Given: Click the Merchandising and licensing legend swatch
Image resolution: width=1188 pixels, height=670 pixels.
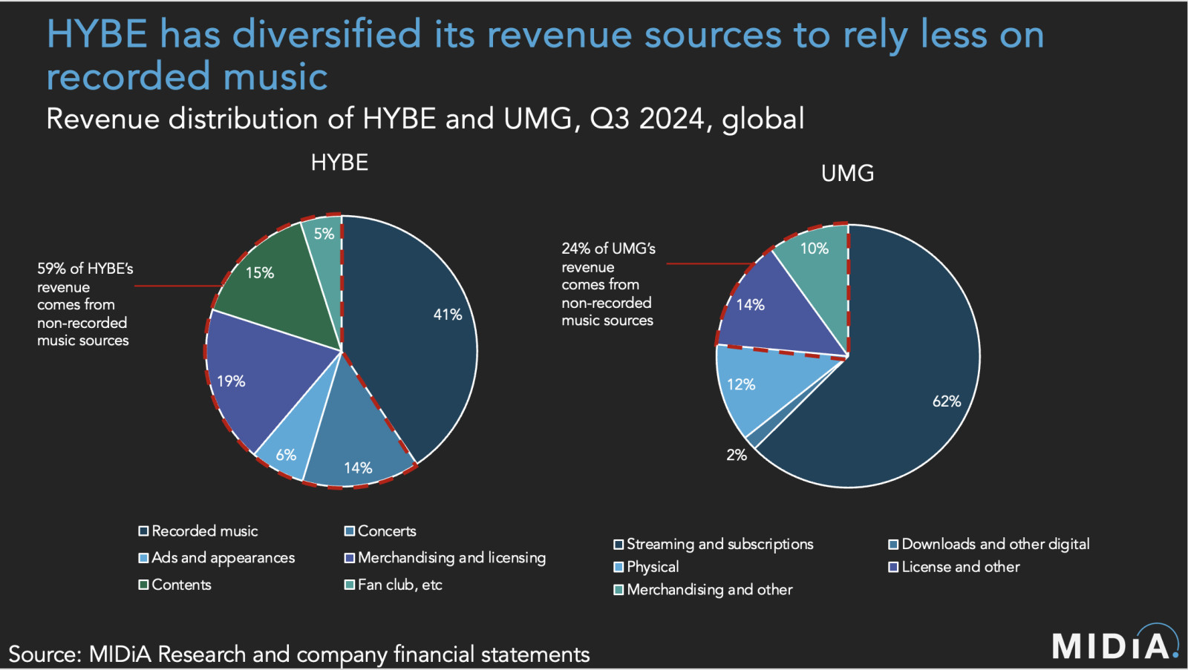Looking at the screenshot, I should pyautogui.click(x=350, y=558).
